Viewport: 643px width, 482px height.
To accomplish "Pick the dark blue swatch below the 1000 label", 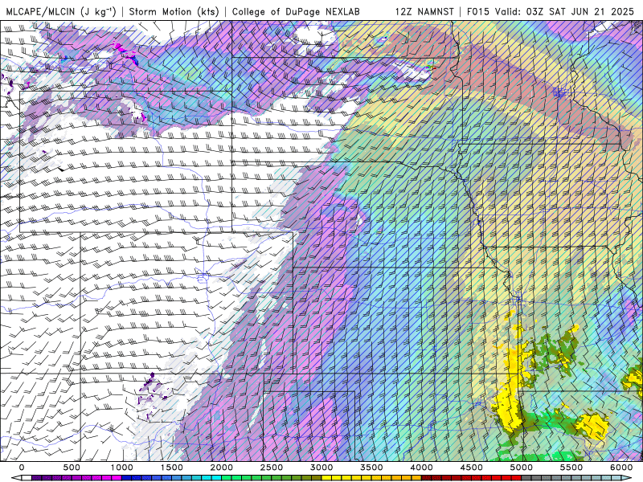I will point(127,478).
